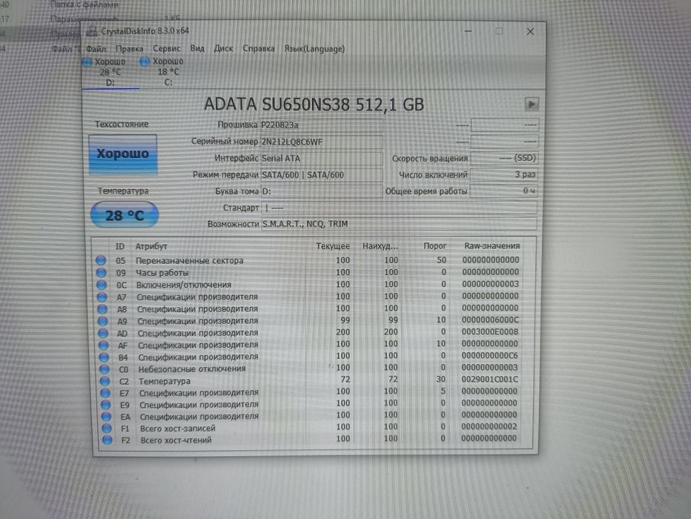Open the Язык(Language) menu
This screenshot has width=691, height=519.
click(x=314, y=48)
